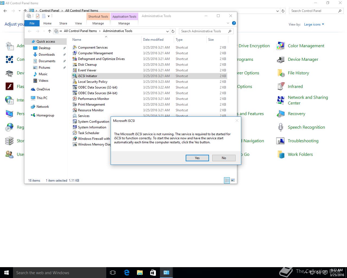Click the Services gear icon
347x278 pixels.
[75, 116]
